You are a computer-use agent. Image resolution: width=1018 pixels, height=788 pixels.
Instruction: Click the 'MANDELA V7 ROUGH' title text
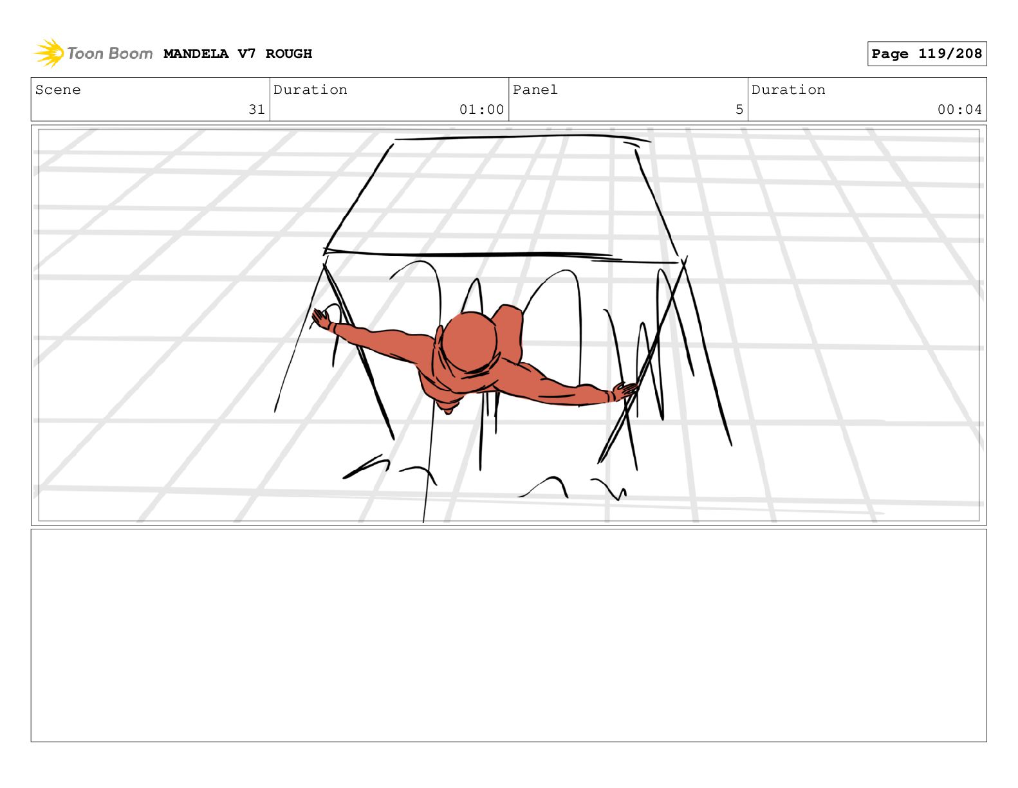click(x=237, y=54)
